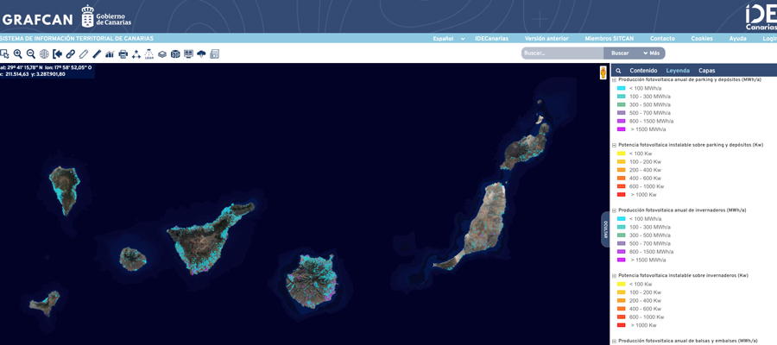Image resolution: width=777 pixels, height=345 pixels.
Task: Click the zoom out magnifier tool
Action: pyautogui.click(x=30, y=53)
